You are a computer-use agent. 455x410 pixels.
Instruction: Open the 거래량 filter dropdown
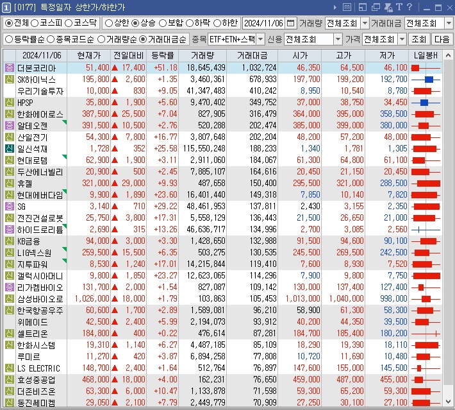365,23
